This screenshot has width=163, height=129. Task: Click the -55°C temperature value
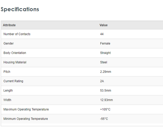(x=104, y=119)
